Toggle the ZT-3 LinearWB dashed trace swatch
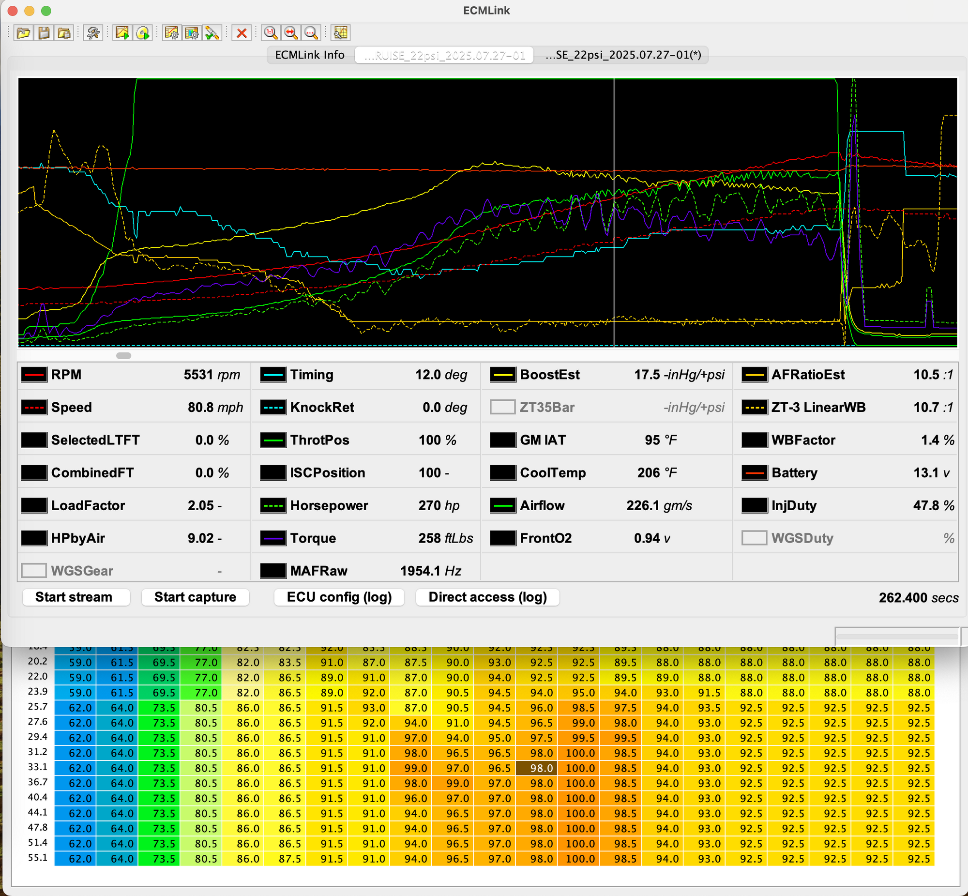Viewport: 968px width, 896px height. [754, 407]
